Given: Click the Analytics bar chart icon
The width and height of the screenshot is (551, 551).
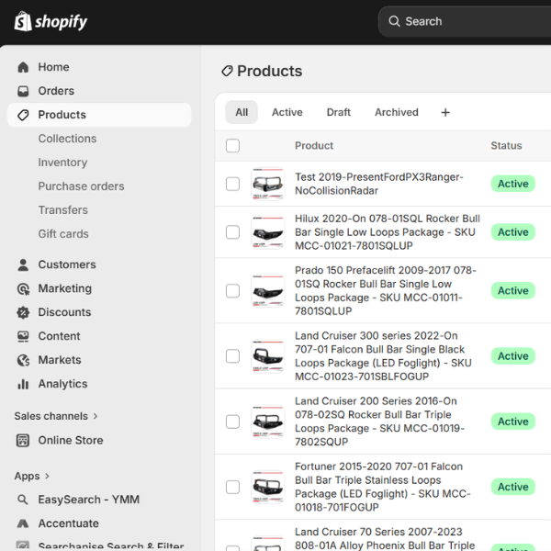Looking at the screenshot, I should [x=23, y=384].
